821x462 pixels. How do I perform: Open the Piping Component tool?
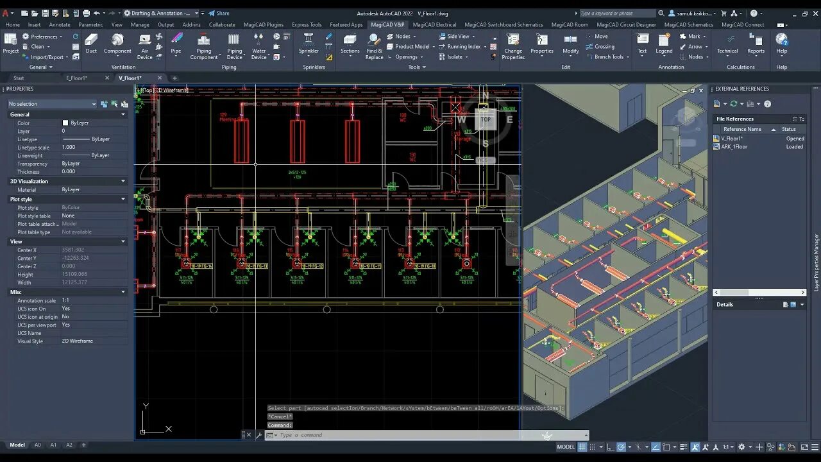pos(204,47)
